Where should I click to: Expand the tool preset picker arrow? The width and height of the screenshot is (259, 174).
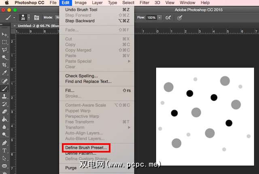pos(14,18)
